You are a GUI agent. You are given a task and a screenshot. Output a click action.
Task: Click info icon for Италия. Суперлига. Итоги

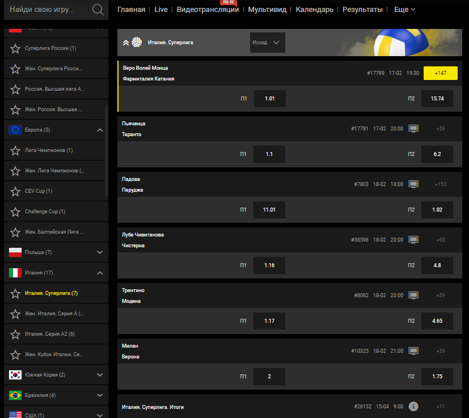pyautogui.click(x=413, y=406)
